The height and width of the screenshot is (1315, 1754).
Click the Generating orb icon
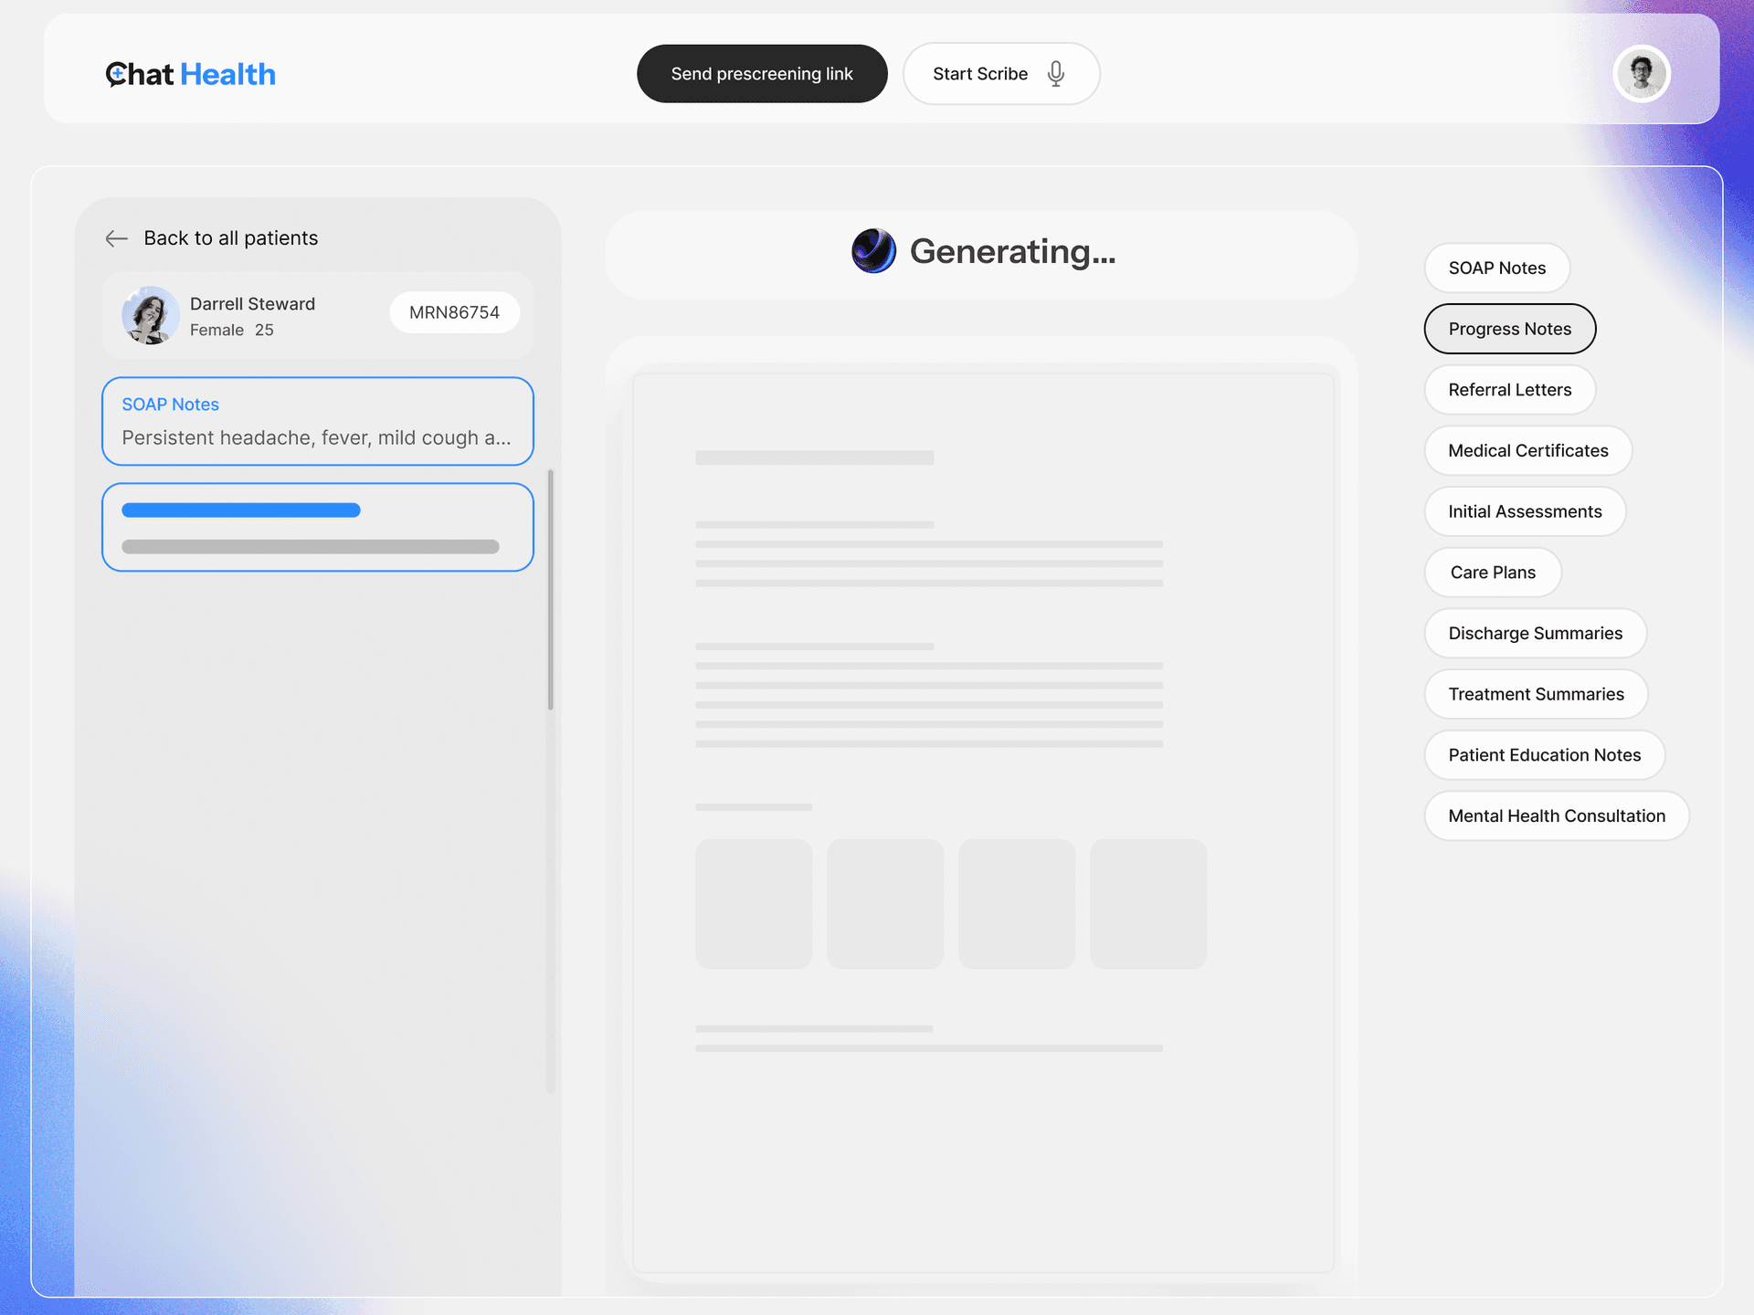pos(874,251)
